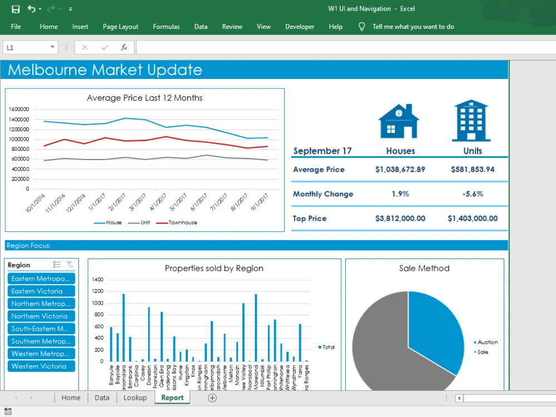Switch to the Home ribbon tab
The image size is (556, 417).
click(x=48, y=27)
